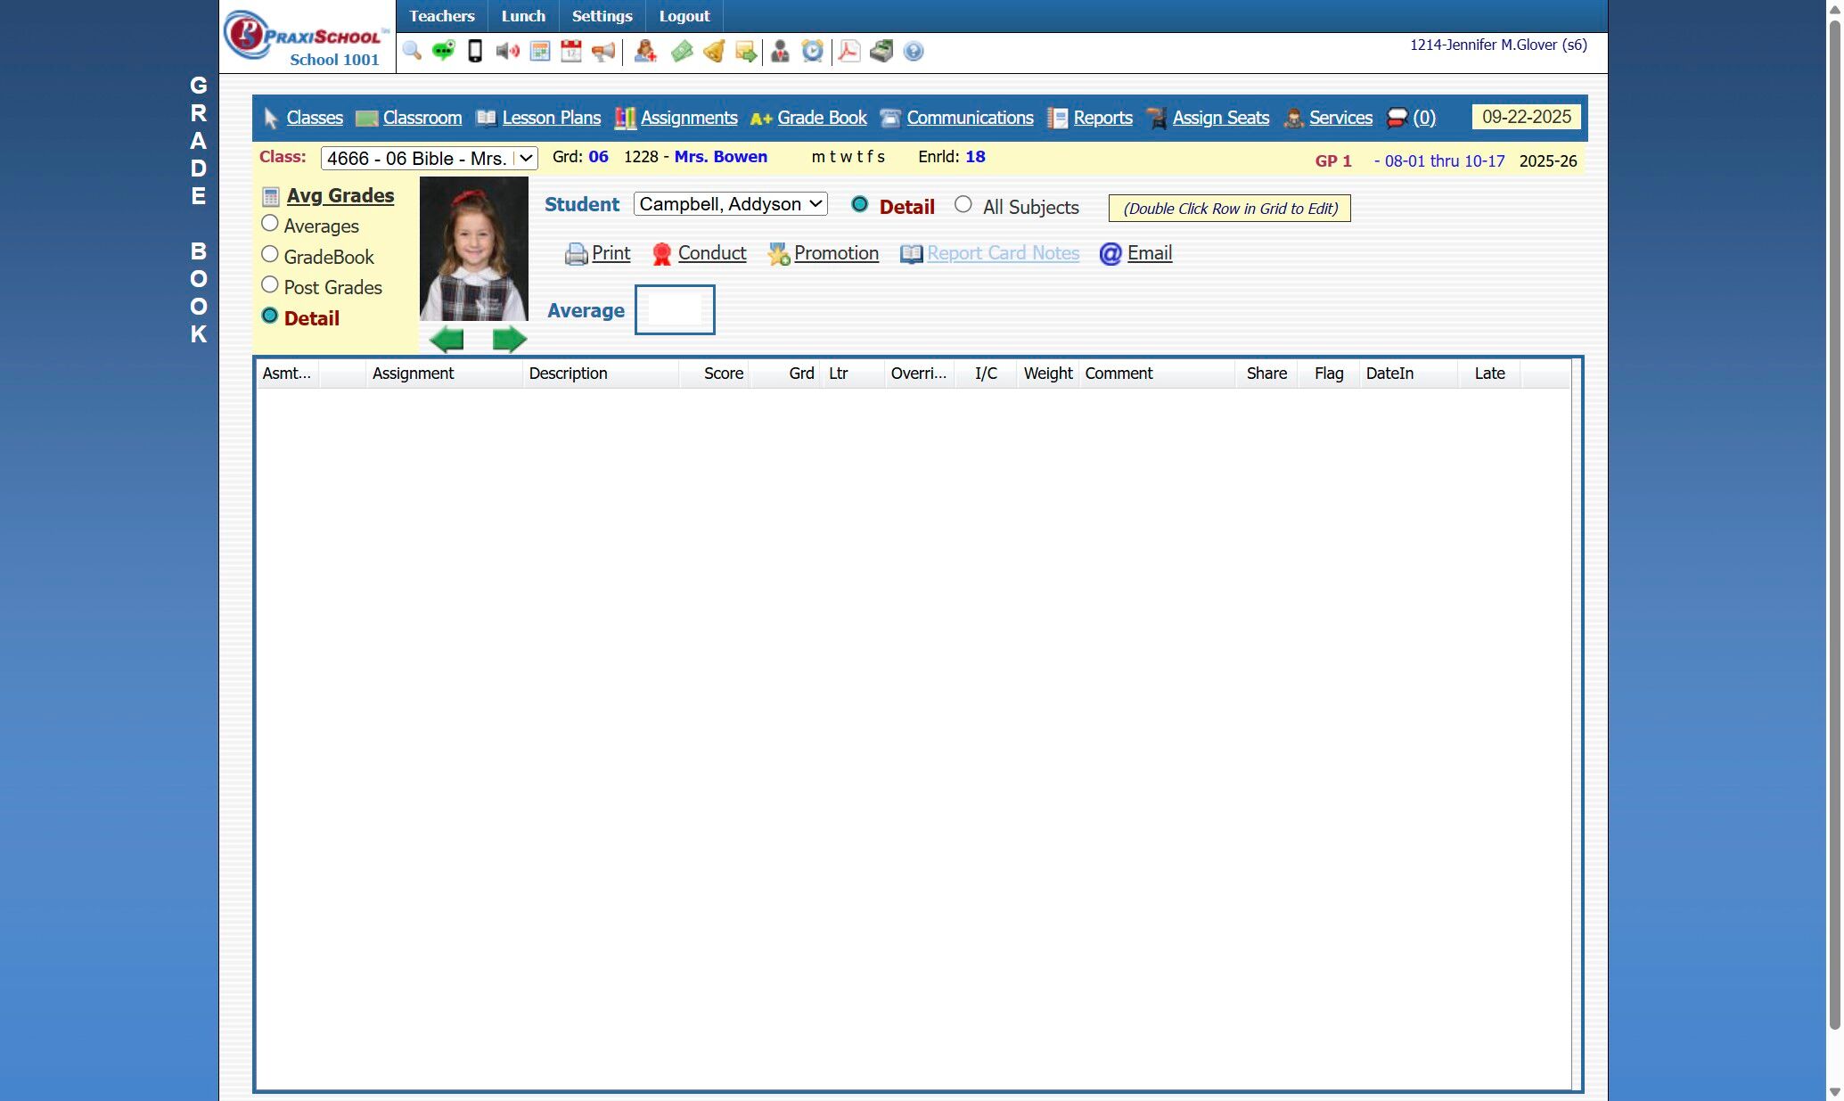
Task: Click the green next student arrow
Action: (x=509, y=340)
